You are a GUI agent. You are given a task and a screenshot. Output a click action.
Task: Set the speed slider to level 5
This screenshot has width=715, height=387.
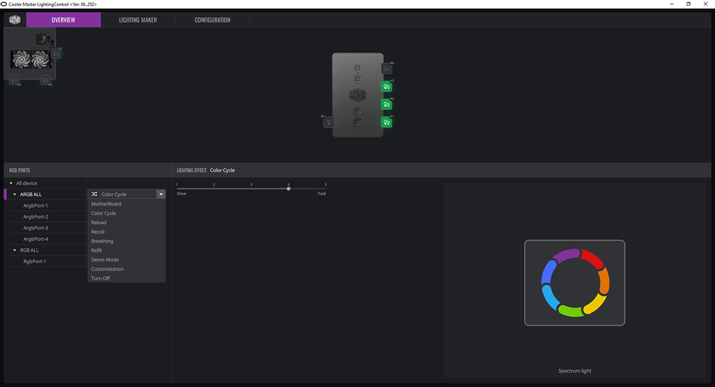[326, 189]
